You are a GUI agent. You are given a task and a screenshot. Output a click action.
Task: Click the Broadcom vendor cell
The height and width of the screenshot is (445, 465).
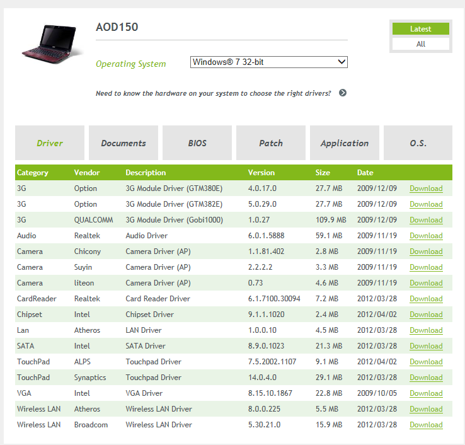click(91, 425)
